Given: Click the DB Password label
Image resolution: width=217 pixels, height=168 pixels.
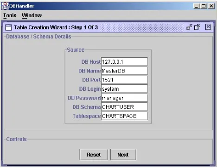Looking at the screenshot, I should [x=84, y=98].
